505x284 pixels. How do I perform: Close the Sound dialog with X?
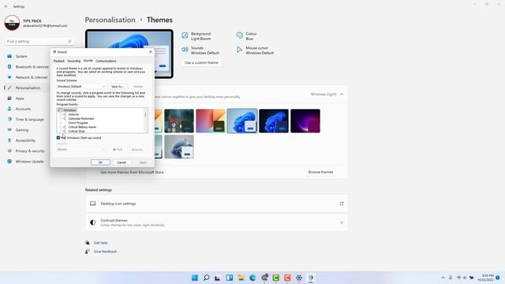pos(151,52)
